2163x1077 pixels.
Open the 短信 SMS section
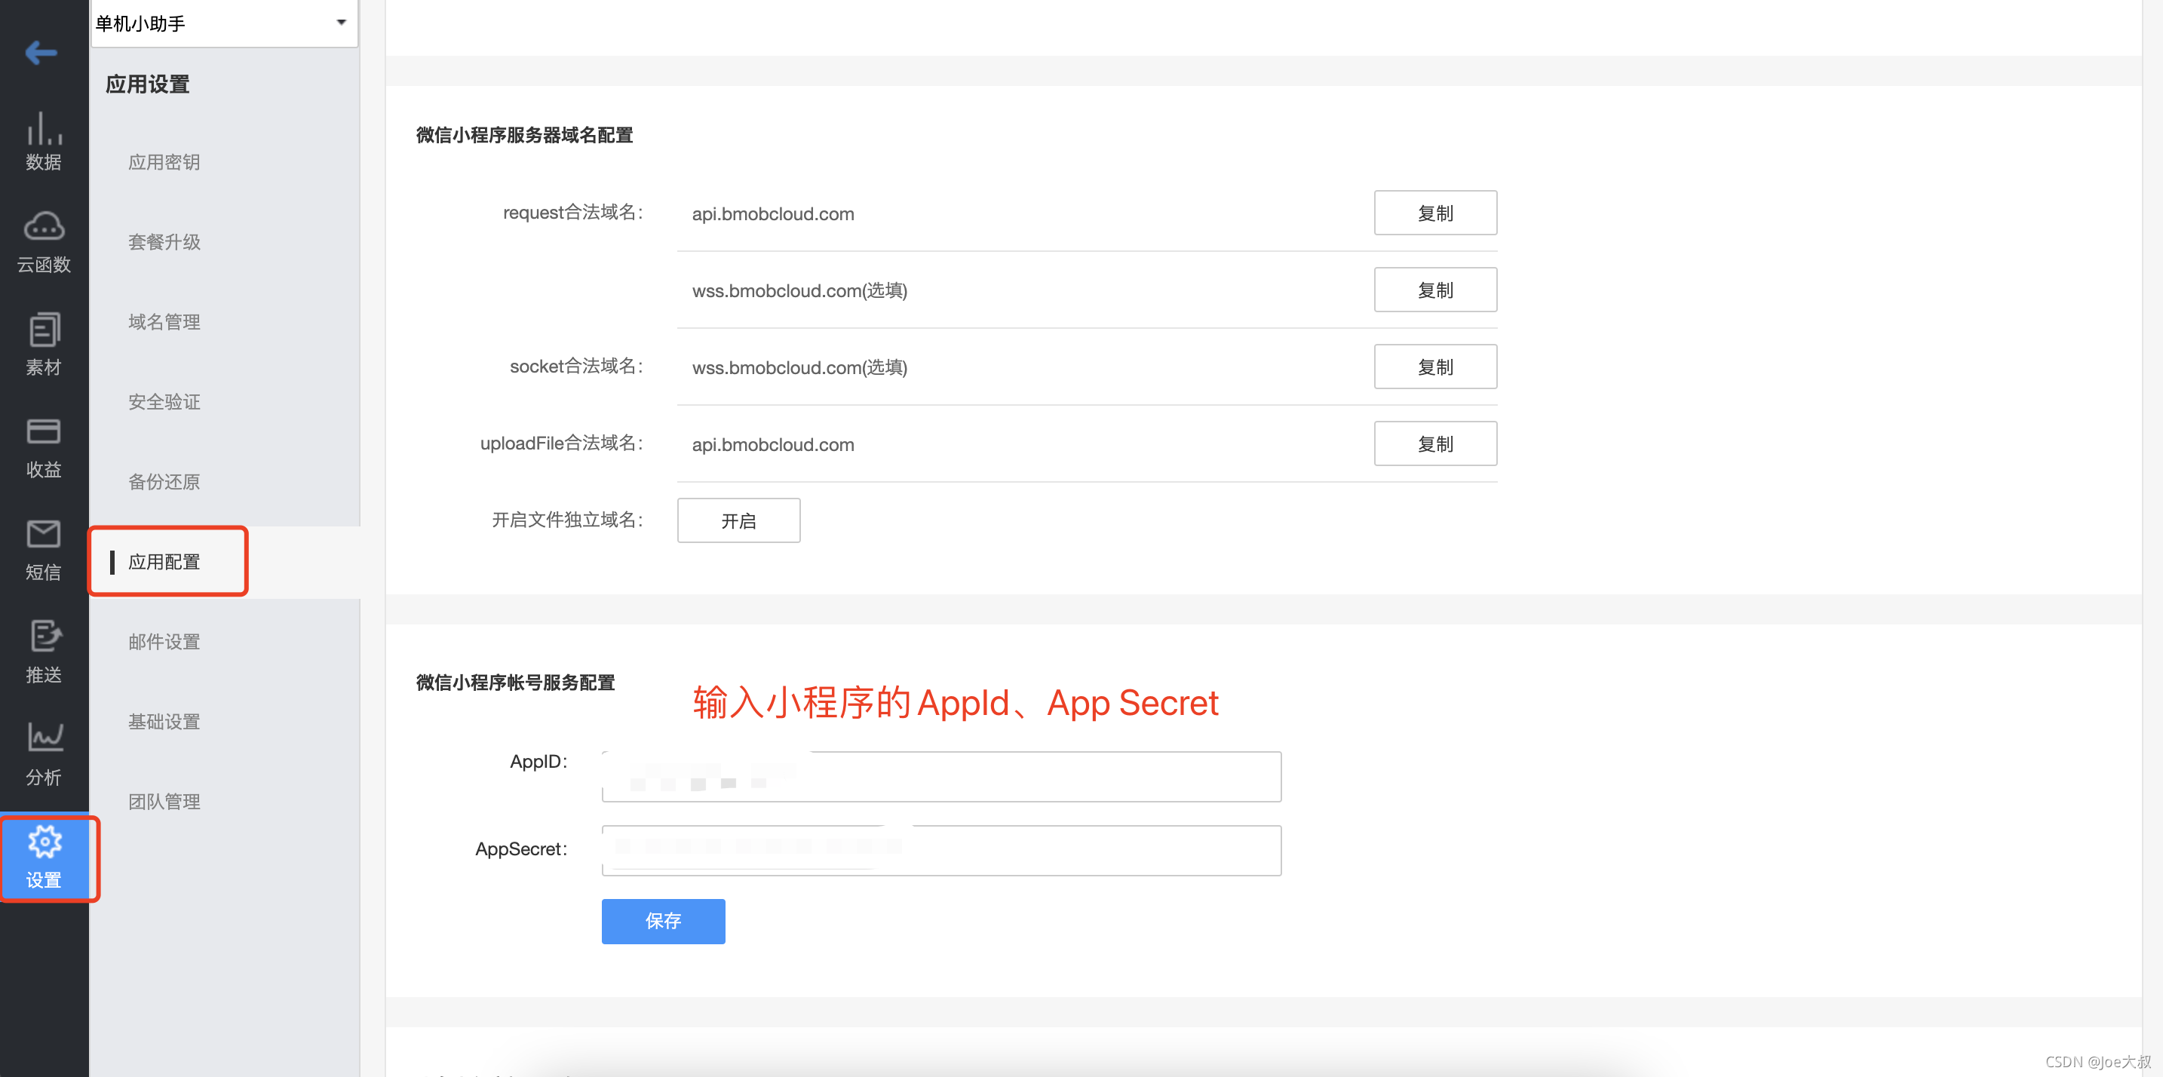pyautogui.click(x=44, y=551)
